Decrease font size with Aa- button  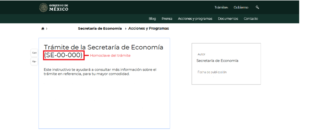click(34, 62)
